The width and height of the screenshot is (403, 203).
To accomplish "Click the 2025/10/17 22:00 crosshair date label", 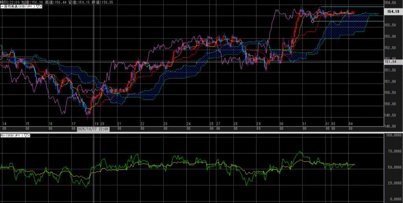I will click(x=93, y=129).
